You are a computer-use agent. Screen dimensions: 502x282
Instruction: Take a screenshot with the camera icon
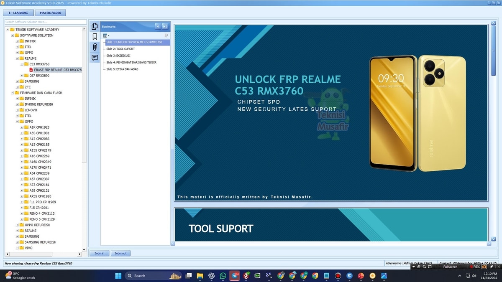click(x=484, y=267)
